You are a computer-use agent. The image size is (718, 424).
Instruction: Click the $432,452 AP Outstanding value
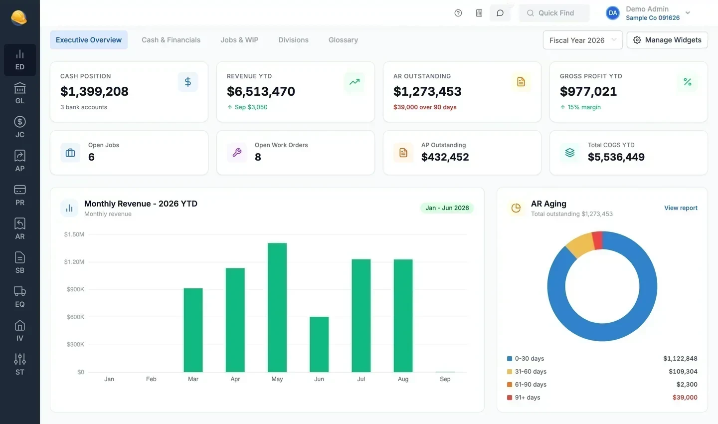point(445,157)
